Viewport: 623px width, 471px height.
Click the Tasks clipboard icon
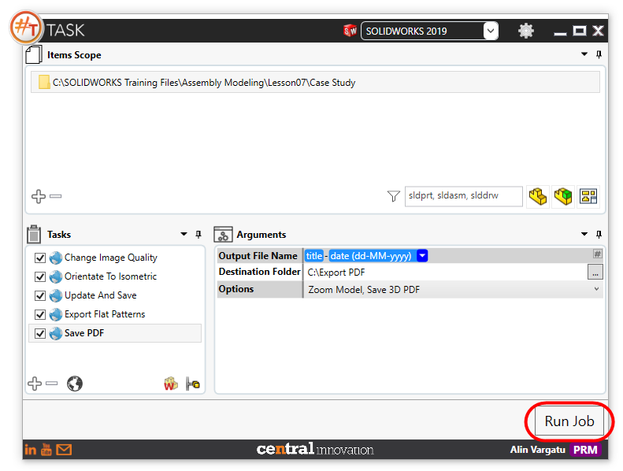click(x=34, y=234)
